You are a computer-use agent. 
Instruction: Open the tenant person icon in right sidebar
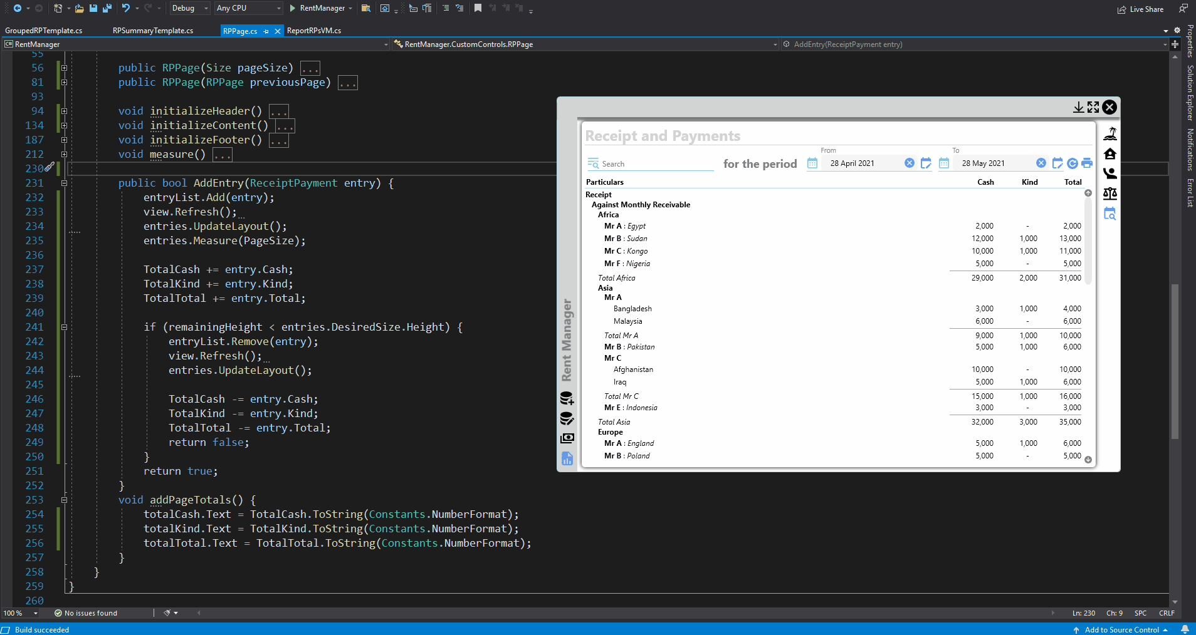pos(1110,173)
